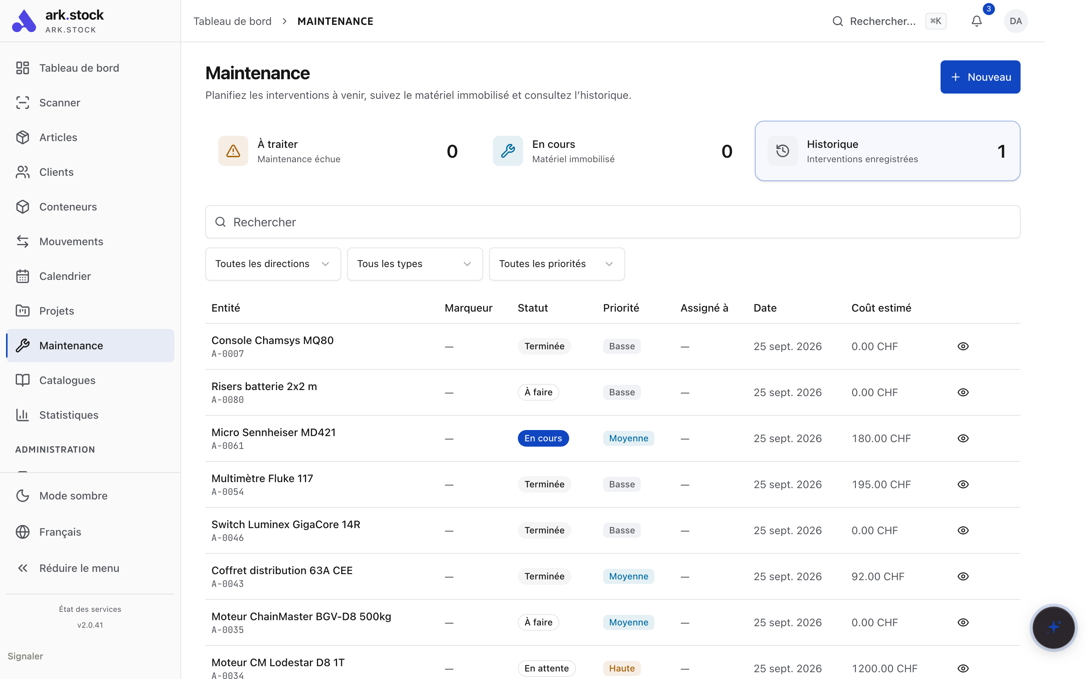Image resolution: width=1087 pixels, height=679 pixels.
Task: Open notifications bell icon
Action: coord(976,21)
